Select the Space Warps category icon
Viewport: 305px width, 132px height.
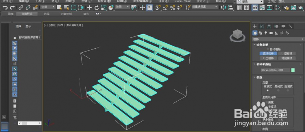[282, 33]
